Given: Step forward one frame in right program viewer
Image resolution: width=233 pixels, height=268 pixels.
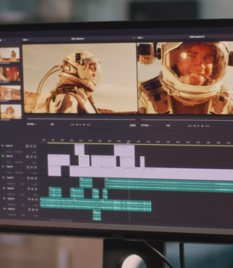Looking at the screenshot, I should point(203,126).
